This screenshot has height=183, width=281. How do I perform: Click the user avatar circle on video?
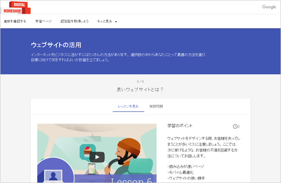point(54,171)
